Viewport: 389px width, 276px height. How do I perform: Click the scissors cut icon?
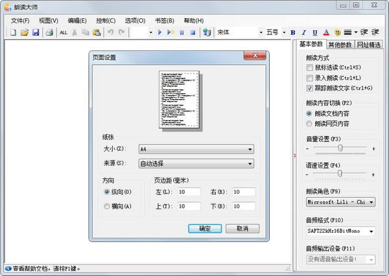tap(74, 32)
